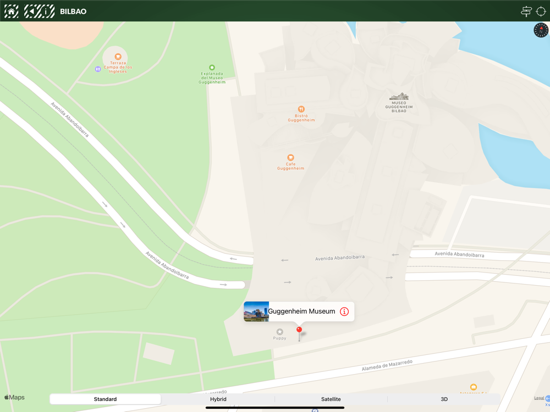The image size is (550, 412).
Task: Switch map to Standard view
Action: 105,399
